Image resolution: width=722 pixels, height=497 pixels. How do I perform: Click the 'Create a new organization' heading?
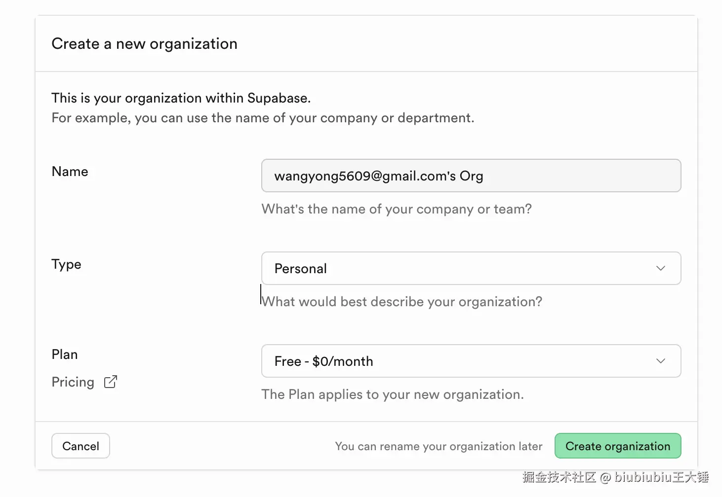[144, 44]
